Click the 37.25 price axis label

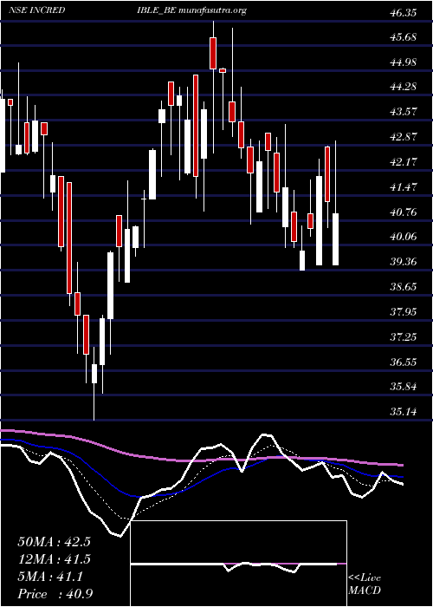[x=403, y=336]
